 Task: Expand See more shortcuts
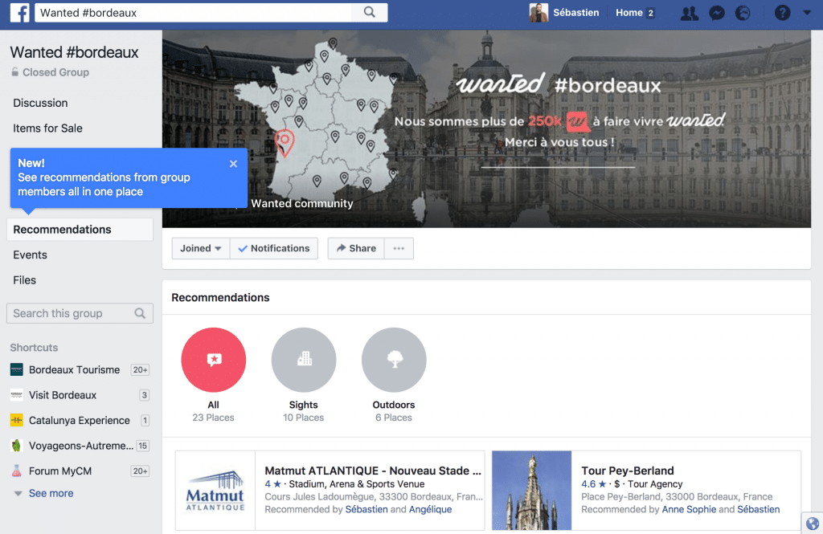pyautogui.click(x=51, y=493)
